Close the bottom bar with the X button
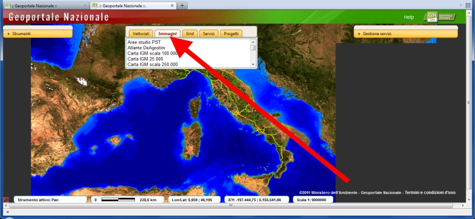Image resolution: width=475 pixels, height=219 pixels. coord(8,212)
